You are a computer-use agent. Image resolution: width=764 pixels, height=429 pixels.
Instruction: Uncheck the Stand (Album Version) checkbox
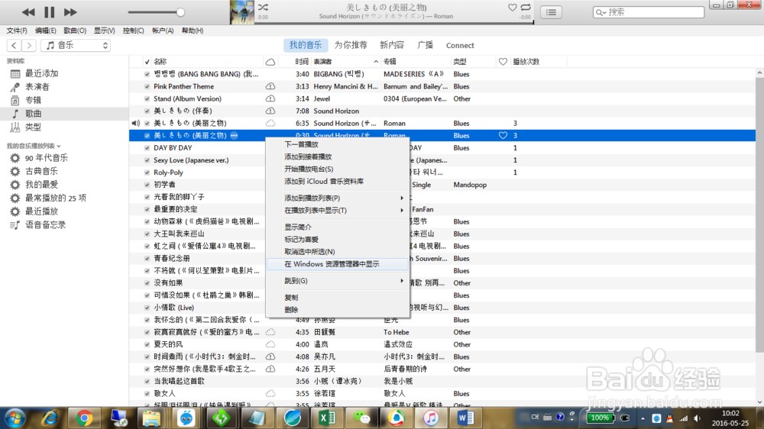pos(147,98)
